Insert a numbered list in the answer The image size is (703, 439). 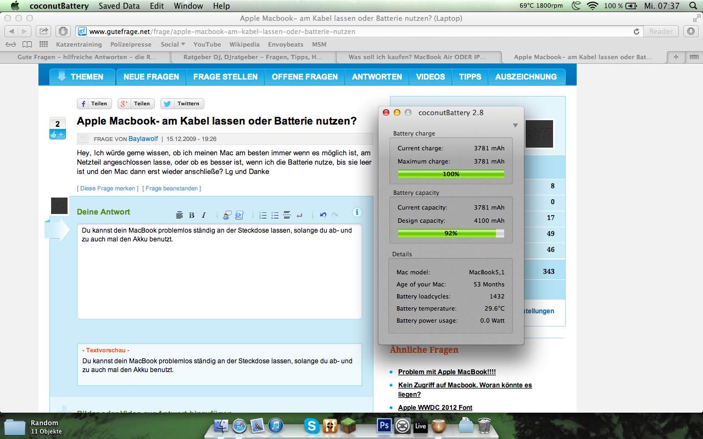[263, 215]
